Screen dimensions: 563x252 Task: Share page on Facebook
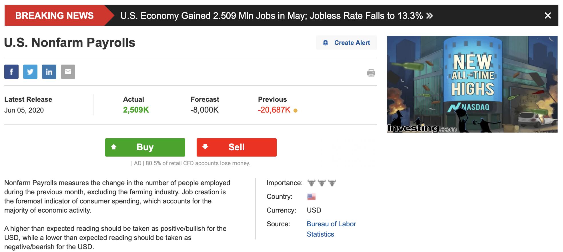pyautogui.click(x=11, y=72)
